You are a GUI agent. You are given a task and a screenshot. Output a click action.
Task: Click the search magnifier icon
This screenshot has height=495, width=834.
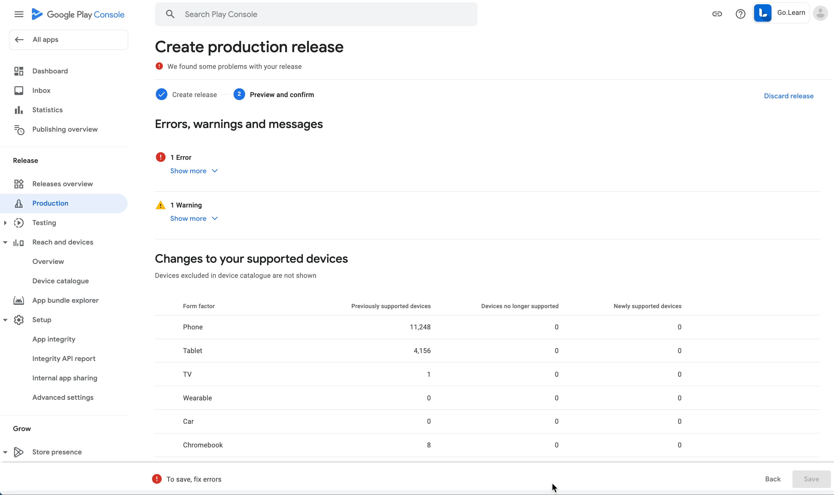[x=170, y=14]
